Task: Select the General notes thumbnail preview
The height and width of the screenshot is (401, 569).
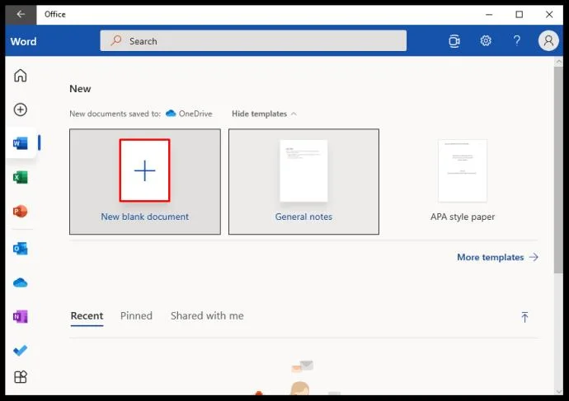Action: pos(303,170)
